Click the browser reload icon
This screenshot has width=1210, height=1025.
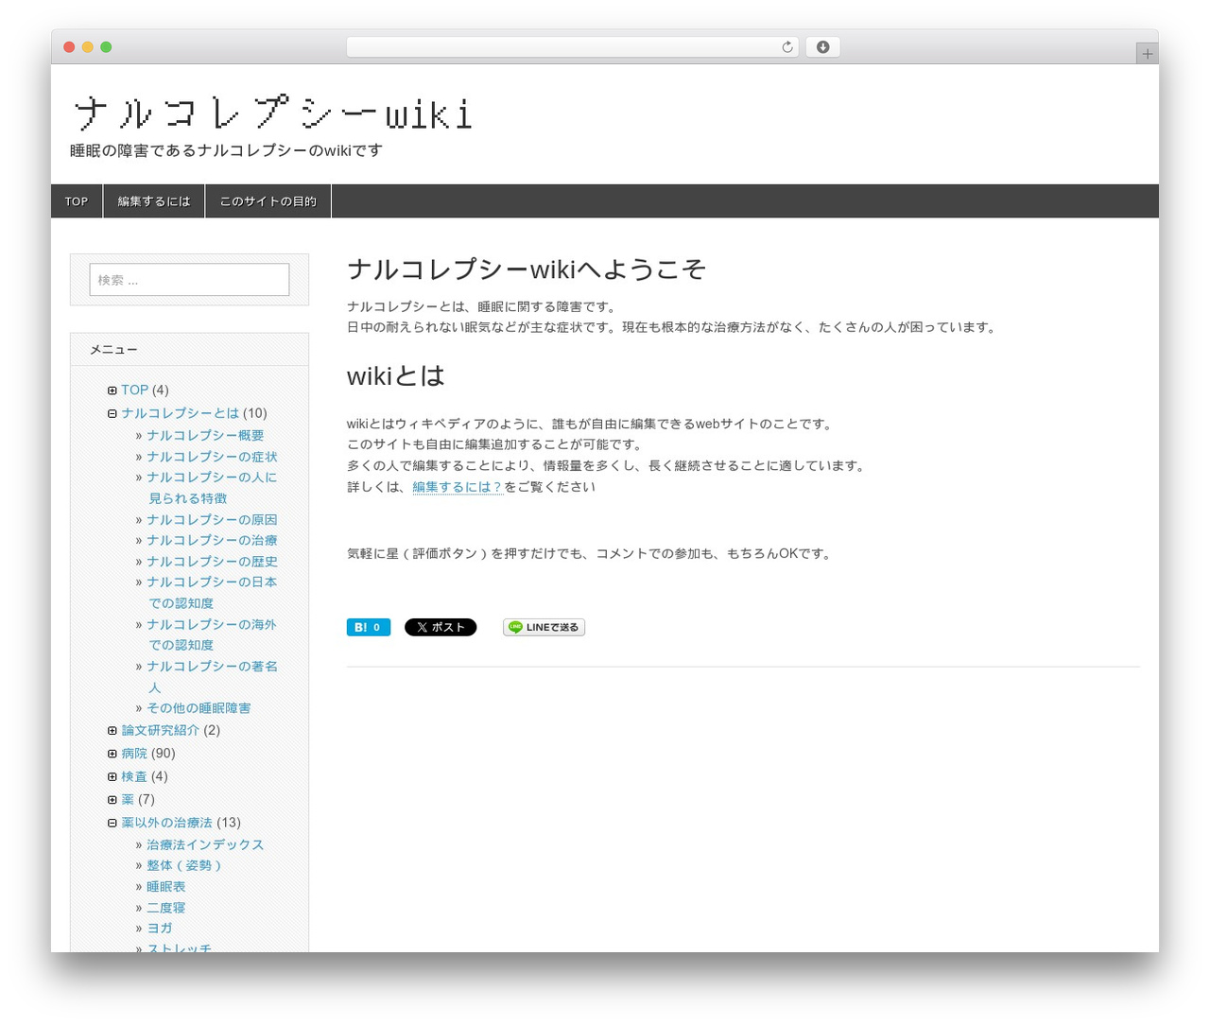[786, 47]
